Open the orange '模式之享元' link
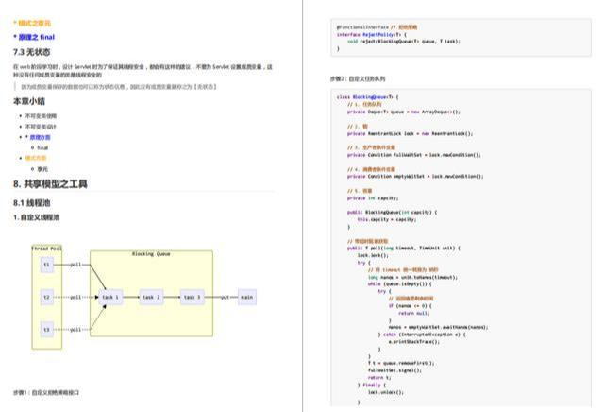The width and height of the screenshot is (604, 412). pos(32,23)
